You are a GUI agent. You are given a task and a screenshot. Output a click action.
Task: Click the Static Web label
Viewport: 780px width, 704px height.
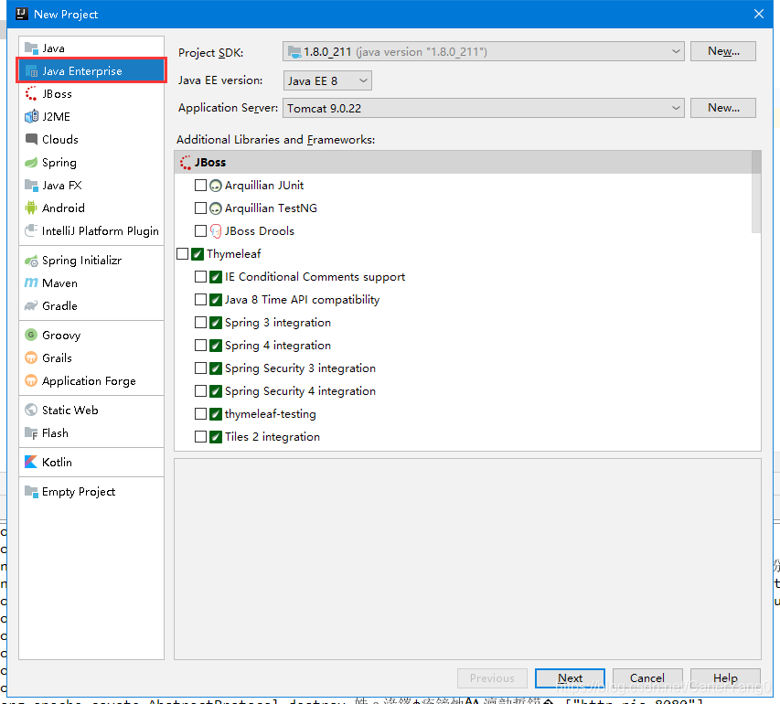point(70,411)
